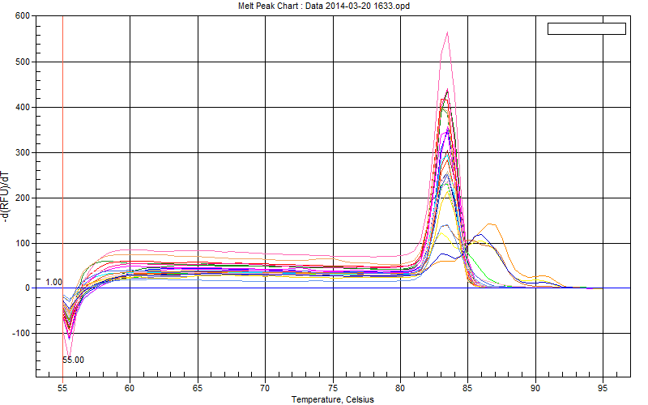
Task: Click the empty legend box in the chart corner
Action: [x=586, y=28]
